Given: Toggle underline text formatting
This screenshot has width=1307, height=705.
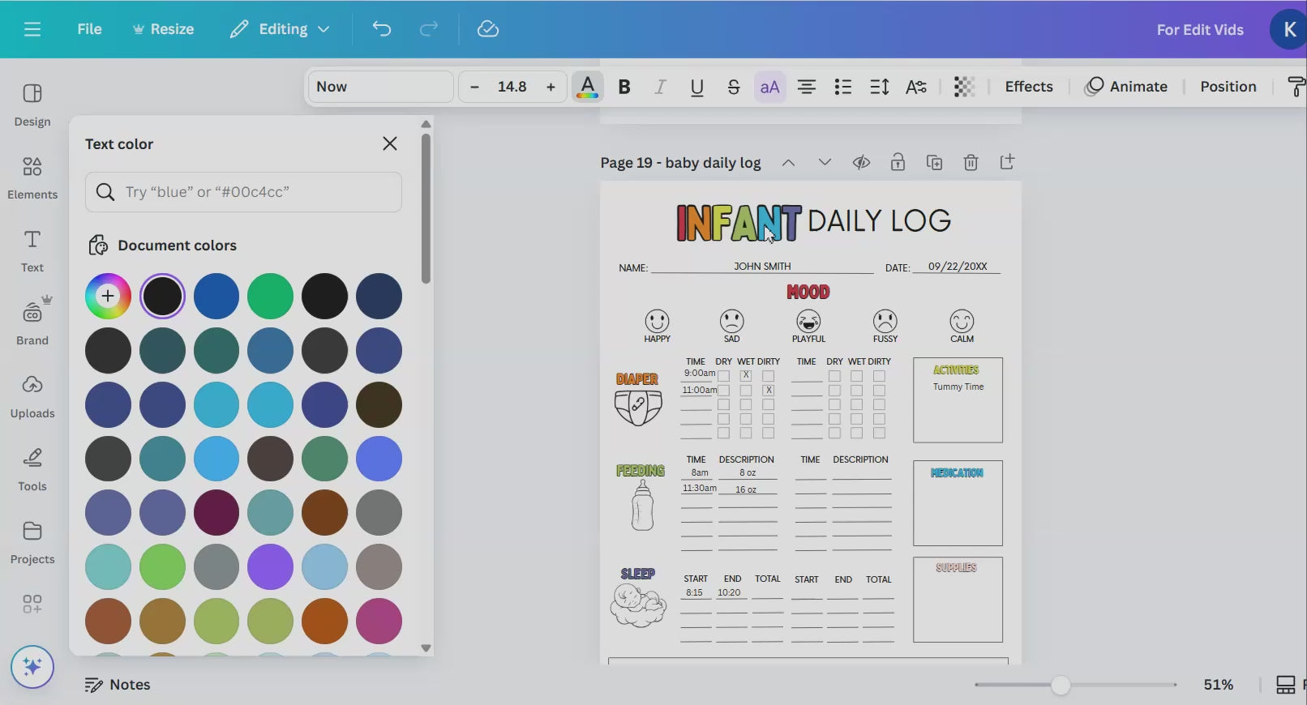Looking at the screenshot, I should [x=696, y=87].
